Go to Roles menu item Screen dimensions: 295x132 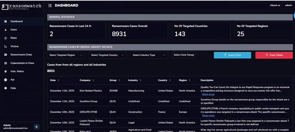pyautogui.click(x=14, y=38)
